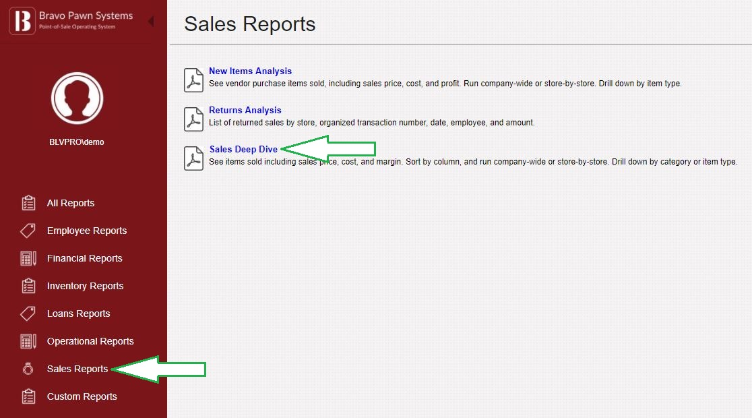Image resolution: width=752 pixels, height=418 pixels.
Task: Click the Operational Reports calculator icon
Action: point(28,341)
